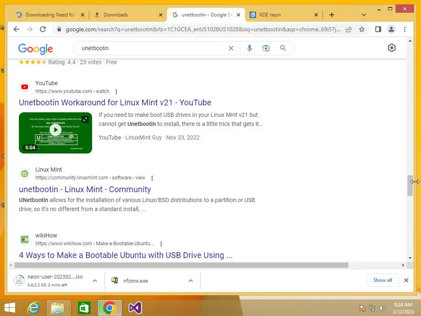The width and height of the screenshot is (421, 316).
Task: Open the Chrome profile avatar menu
Action: [x=391, y=29]
